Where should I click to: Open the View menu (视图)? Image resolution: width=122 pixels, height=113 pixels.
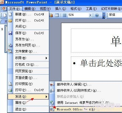click(45, 9)
